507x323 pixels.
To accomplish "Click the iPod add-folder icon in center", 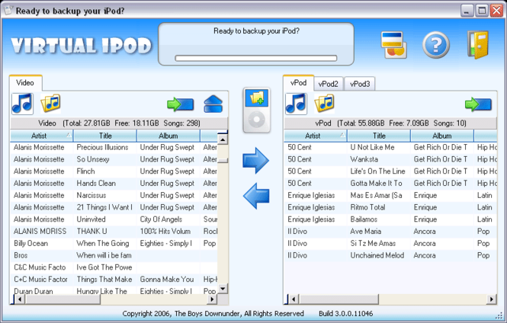I will pos(257,110).
